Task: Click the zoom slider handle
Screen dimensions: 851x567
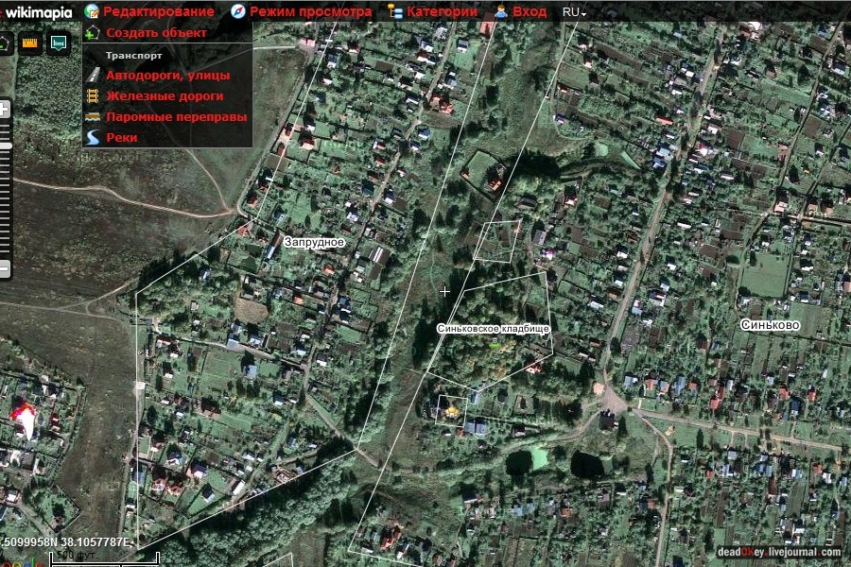Action: pyautogui.click(x=5, y=146)
